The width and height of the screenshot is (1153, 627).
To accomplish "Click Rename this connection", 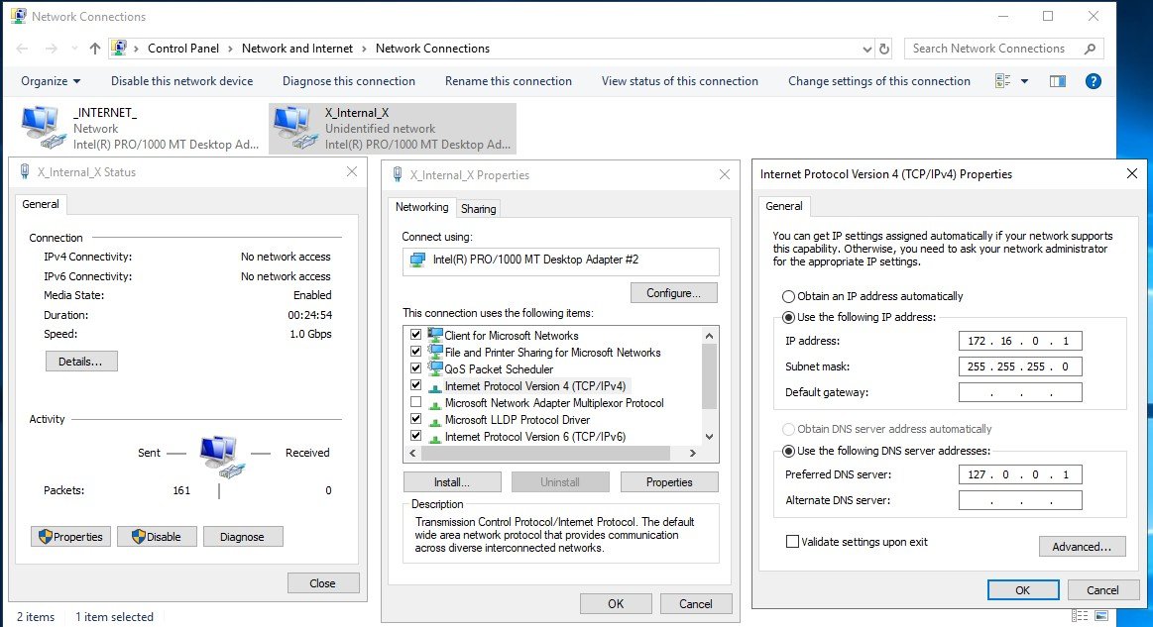I will [509, 81].
